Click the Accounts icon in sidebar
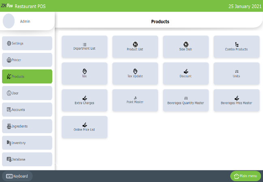The height and width of the screenshot is (182, 263). click(x=9, y=109)
